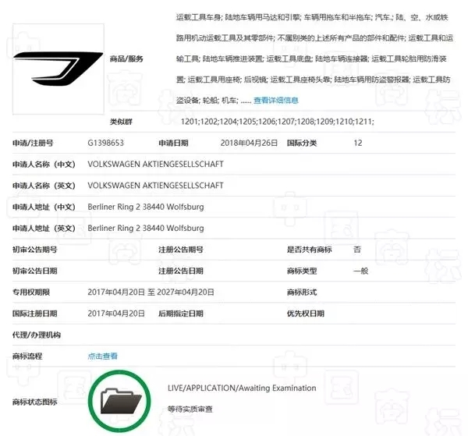Click the 商品/服务 label
This screenshot has height=436, width=468.
126,58
